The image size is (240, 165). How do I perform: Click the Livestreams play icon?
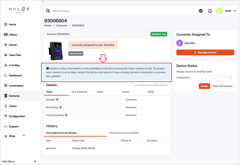pos(6,86)
